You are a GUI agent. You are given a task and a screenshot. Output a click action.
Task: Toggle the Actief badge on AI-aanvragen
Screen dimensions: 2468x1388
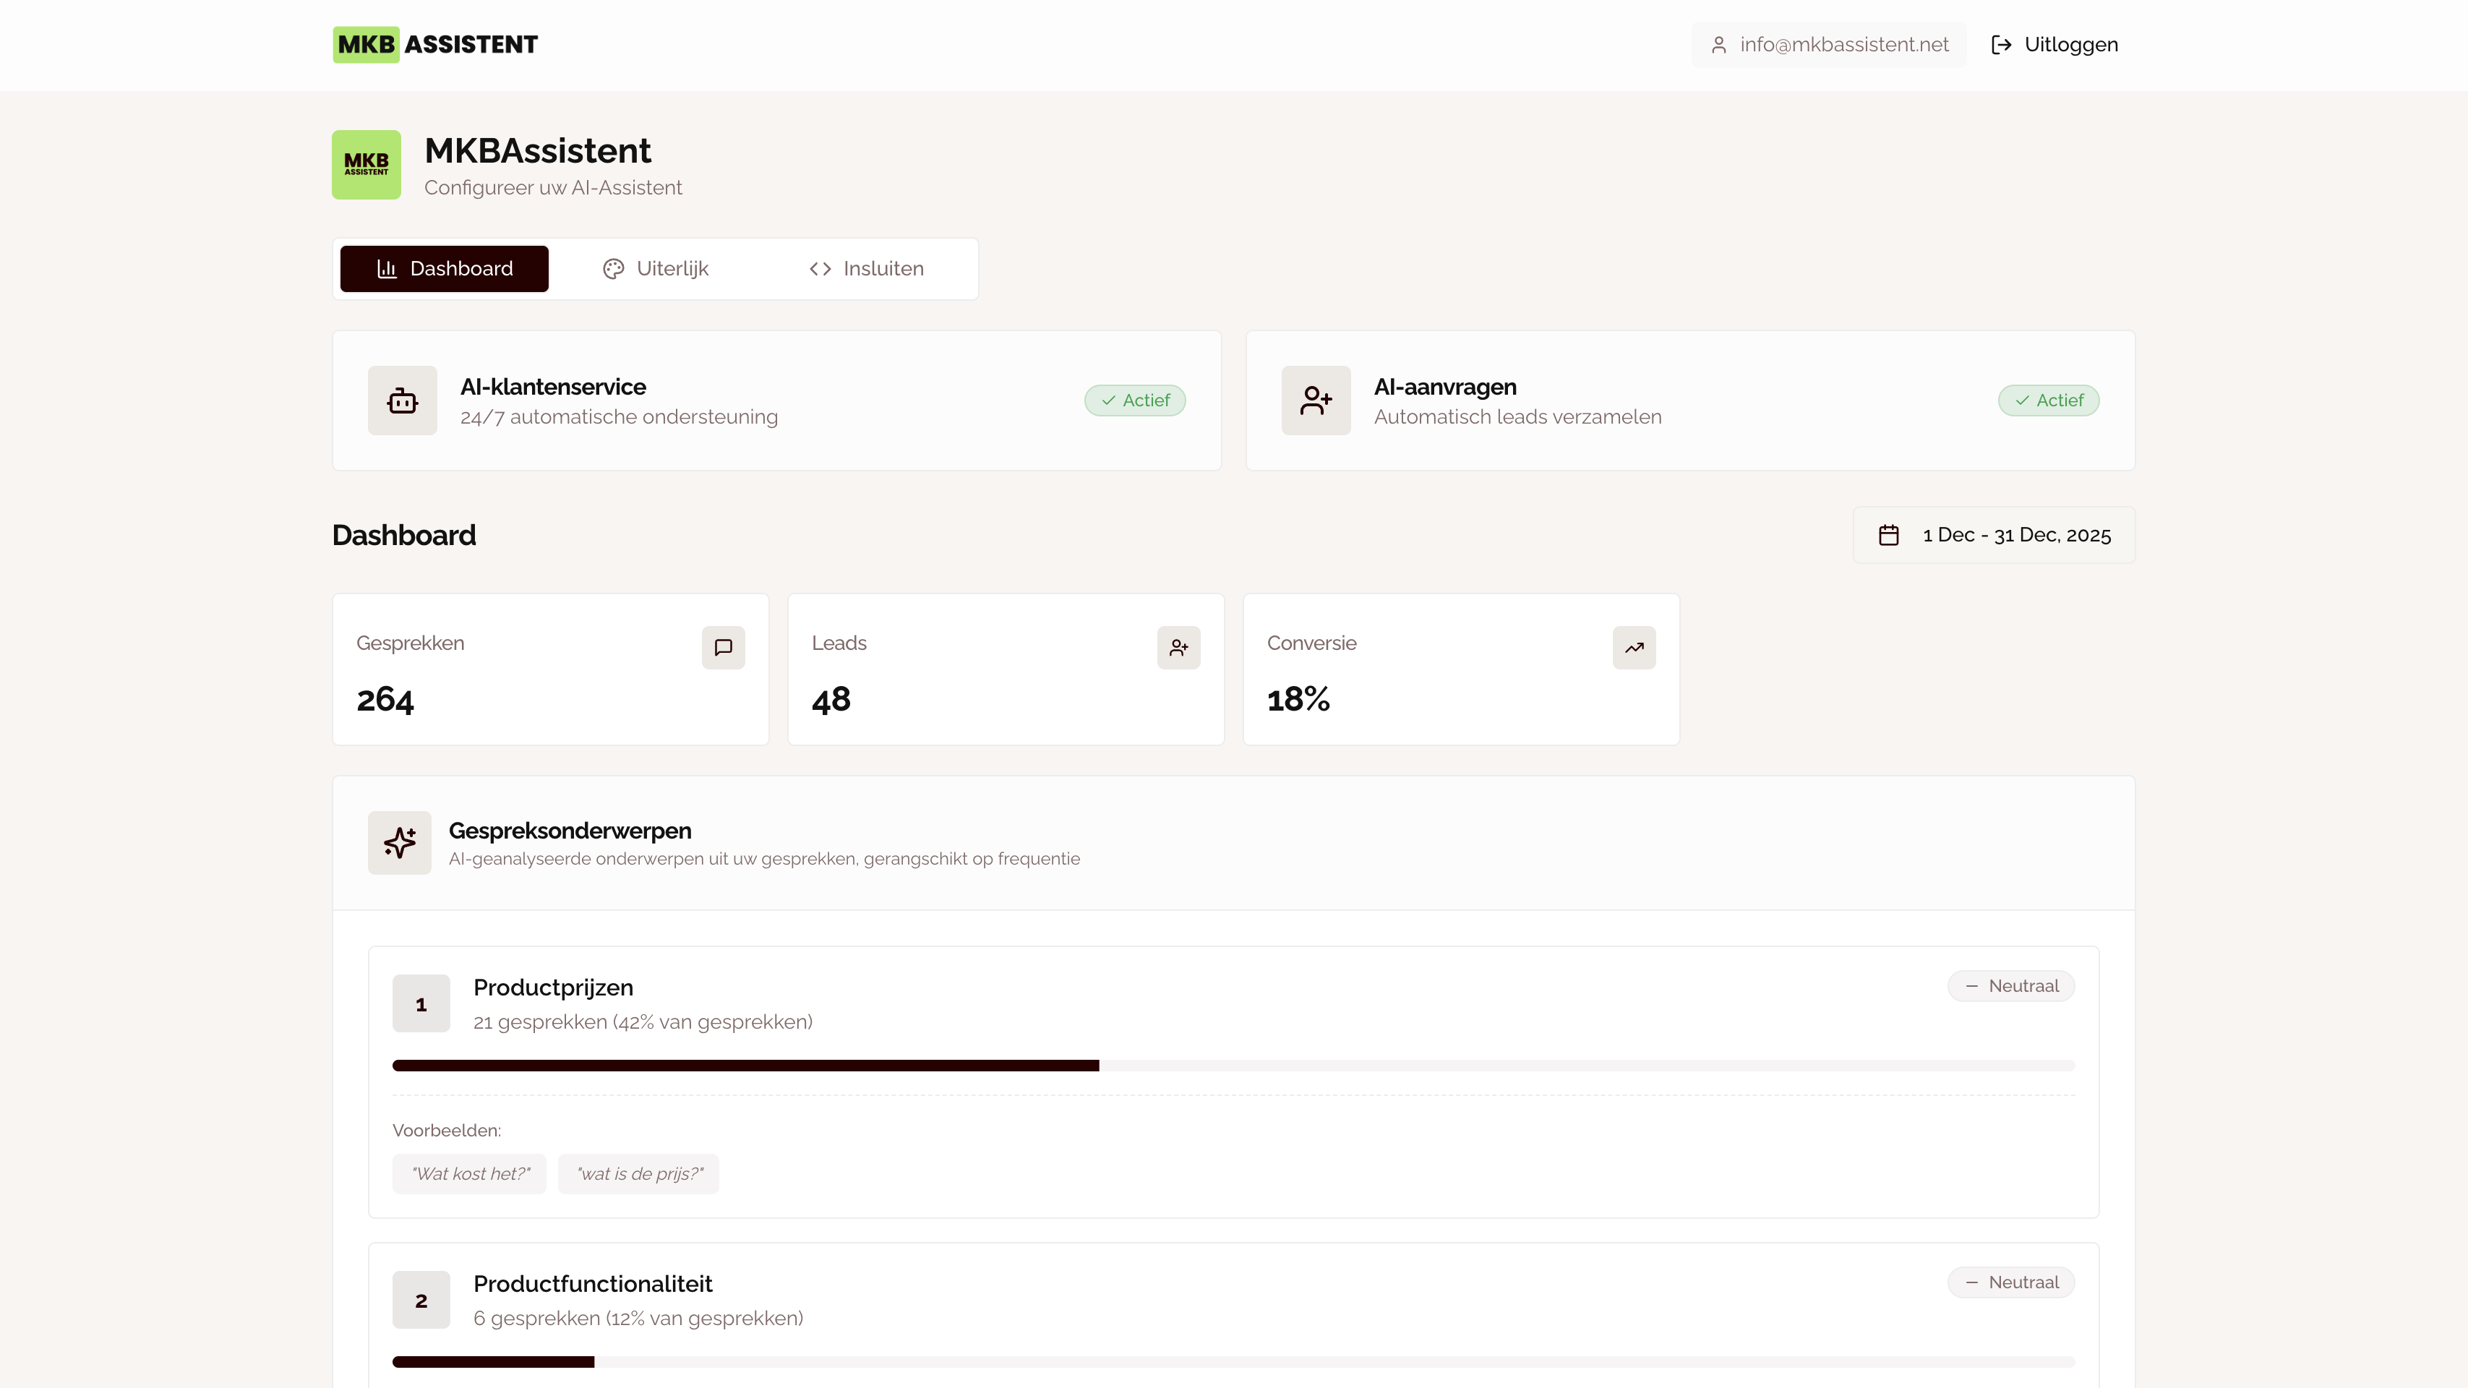point(2049,400)
